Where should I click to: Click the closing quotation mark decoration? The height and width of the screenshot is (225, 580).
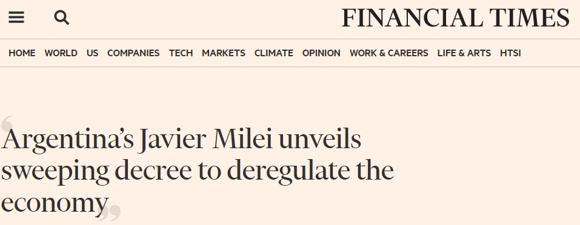[x=110, y=214]
